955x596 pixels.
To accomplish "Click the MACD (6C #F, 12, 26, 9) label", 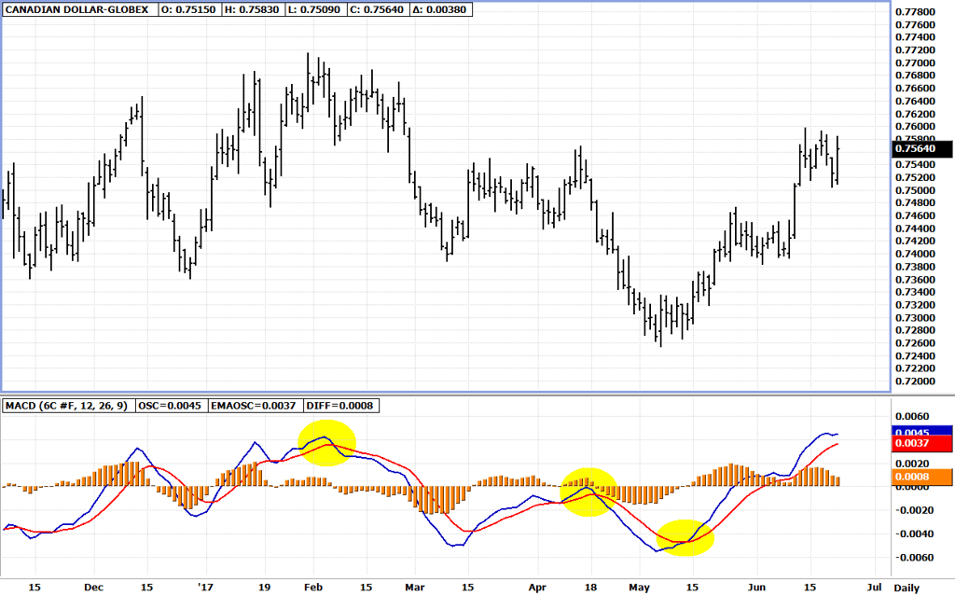I will coord(67,406).
